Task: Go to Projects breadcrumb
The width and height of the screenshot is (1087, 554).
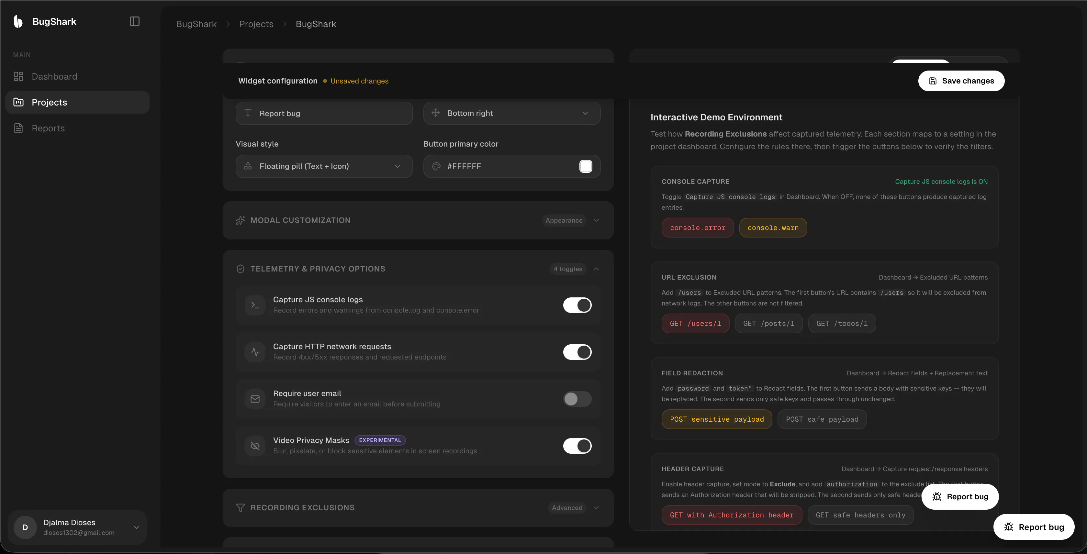Action: pos(256,24)
